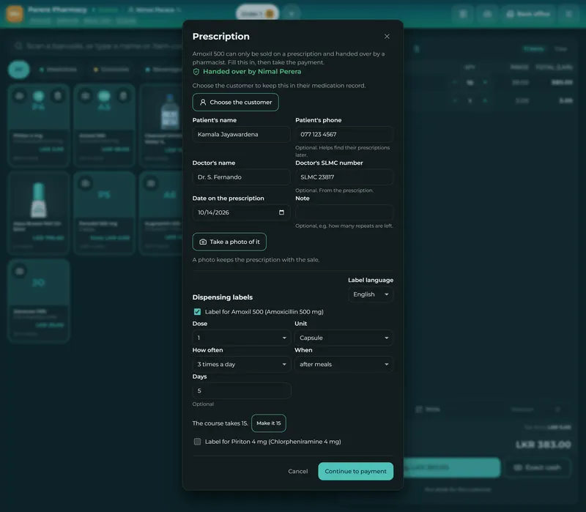Click the Prescription dialog title
Screen dimensions: 586x512
pyautogui.click(x=221, y=36)
